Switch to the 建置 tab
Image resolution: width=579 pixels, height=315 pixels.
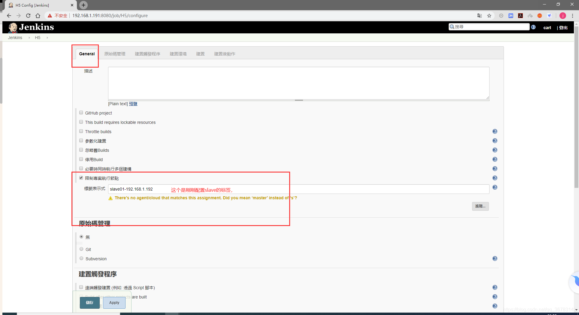[x=200, y=54]
